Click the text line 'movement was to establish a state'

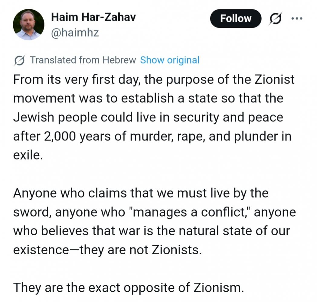tap(148, 99)
